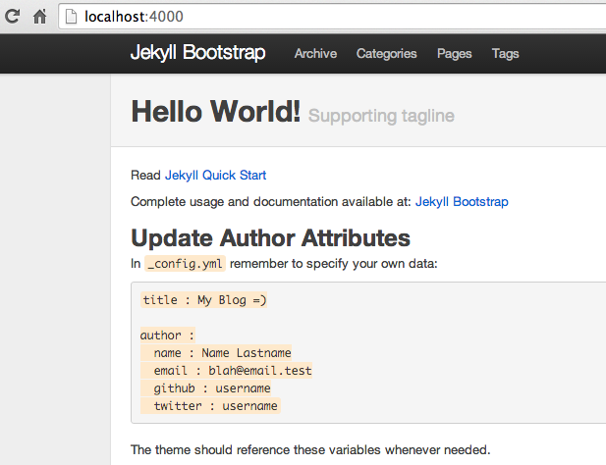Open the Pages menu item
Image resolution: width=606 pixels, height=465 pixels.
click(454, 54)
